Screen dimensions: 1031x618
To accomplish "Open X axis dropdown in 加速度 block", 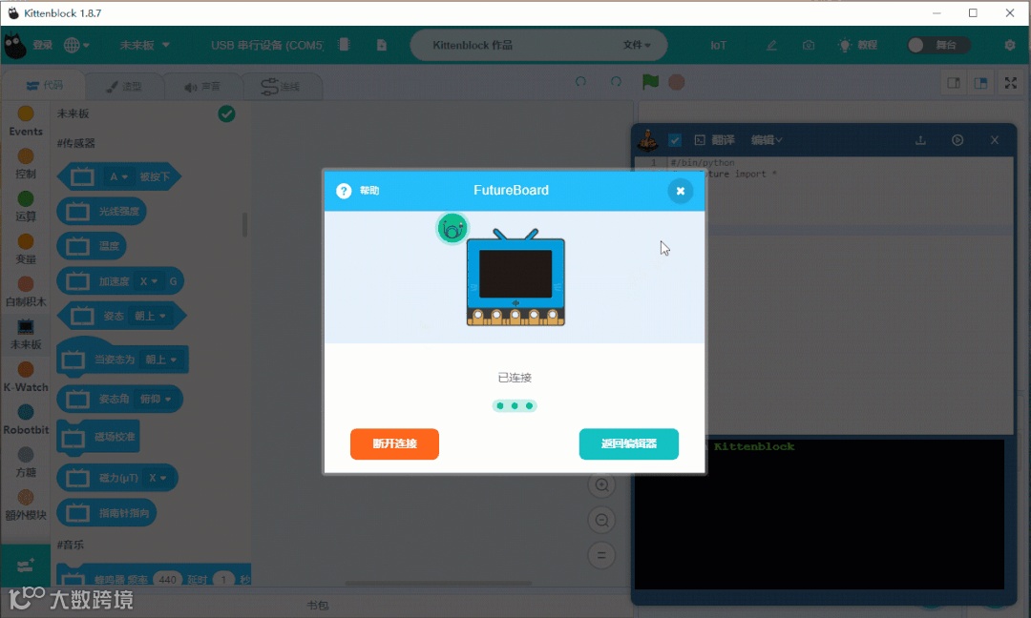I will [x=149, y=281].
